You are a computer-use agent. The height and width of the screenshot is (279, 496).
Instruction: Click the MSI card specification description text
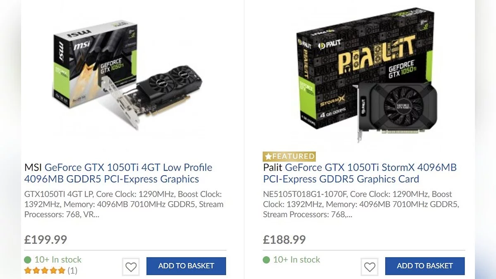point(124,204)
